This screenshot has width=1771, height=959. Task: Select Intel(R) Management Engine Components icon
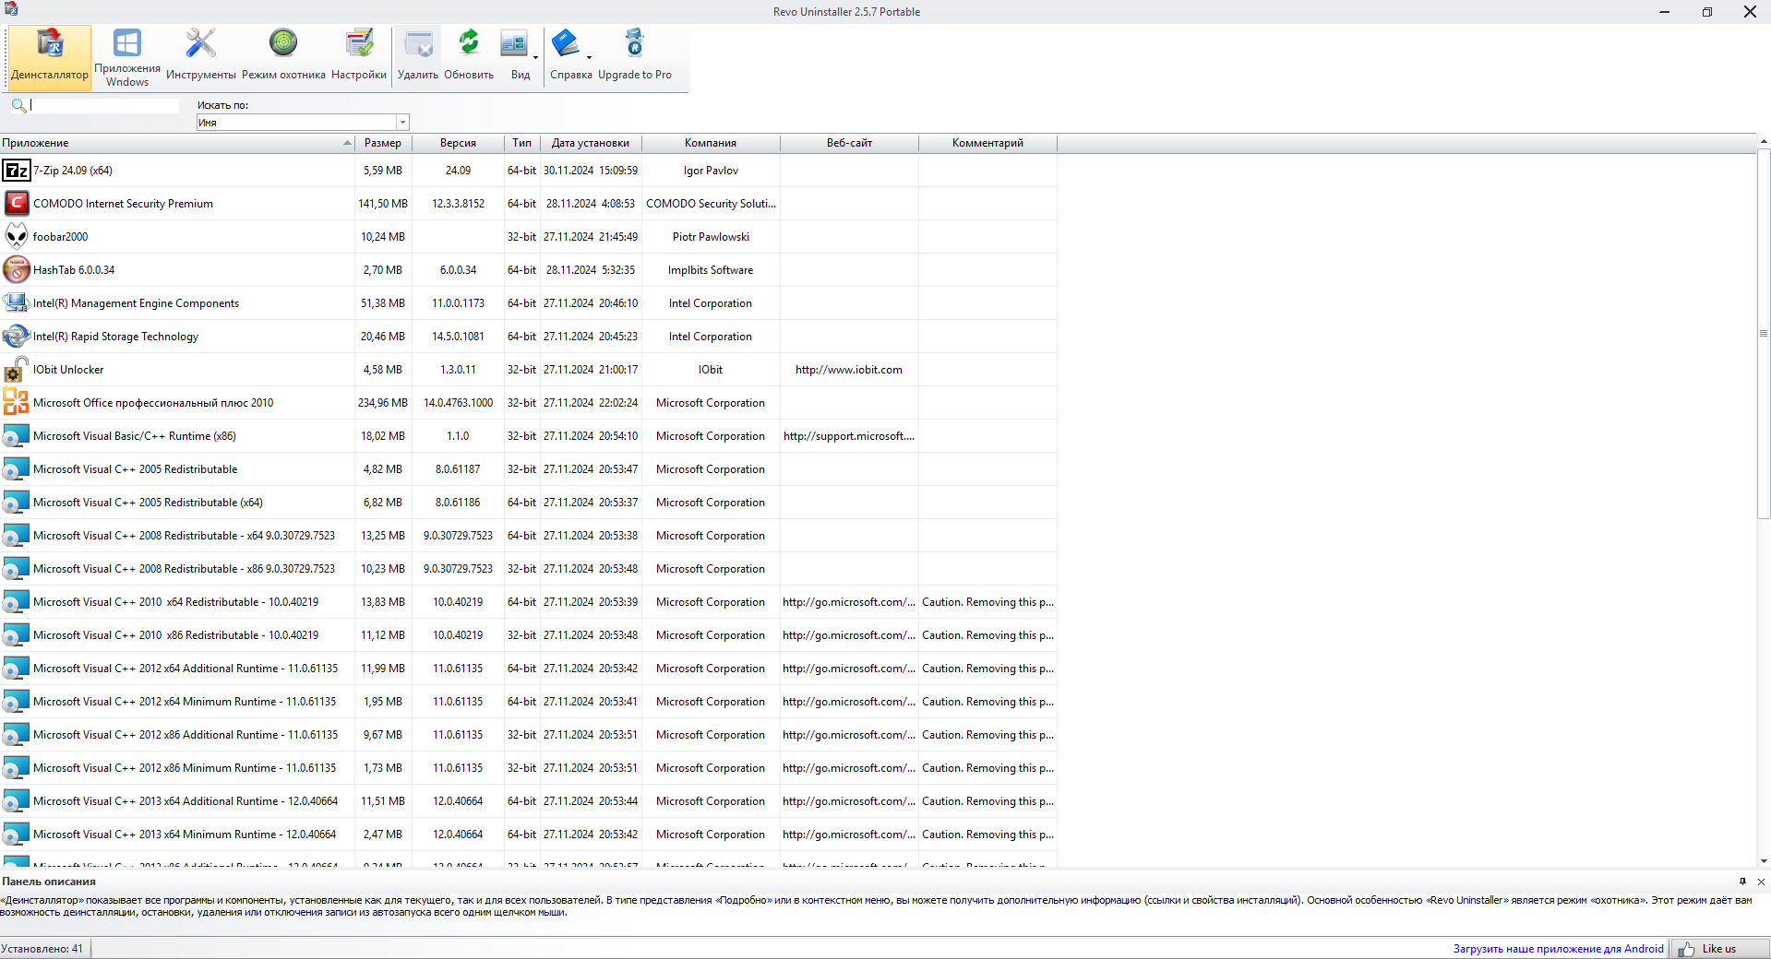pos(17,303)
